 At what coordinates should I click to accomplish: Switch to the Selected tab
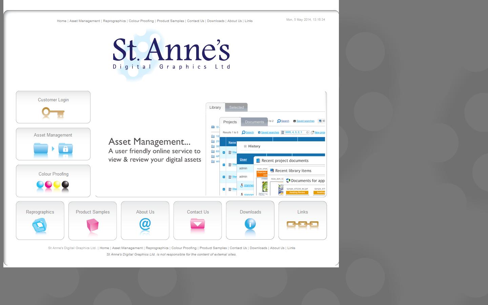[237, 107]
